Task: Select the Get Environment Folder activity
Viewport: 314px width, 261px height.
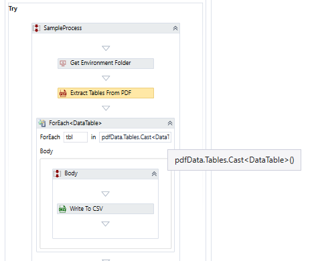Action: click(x=106, y=64)
